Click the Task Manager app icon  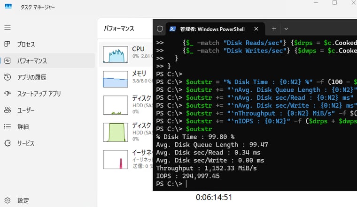click(x=8, y=7)
